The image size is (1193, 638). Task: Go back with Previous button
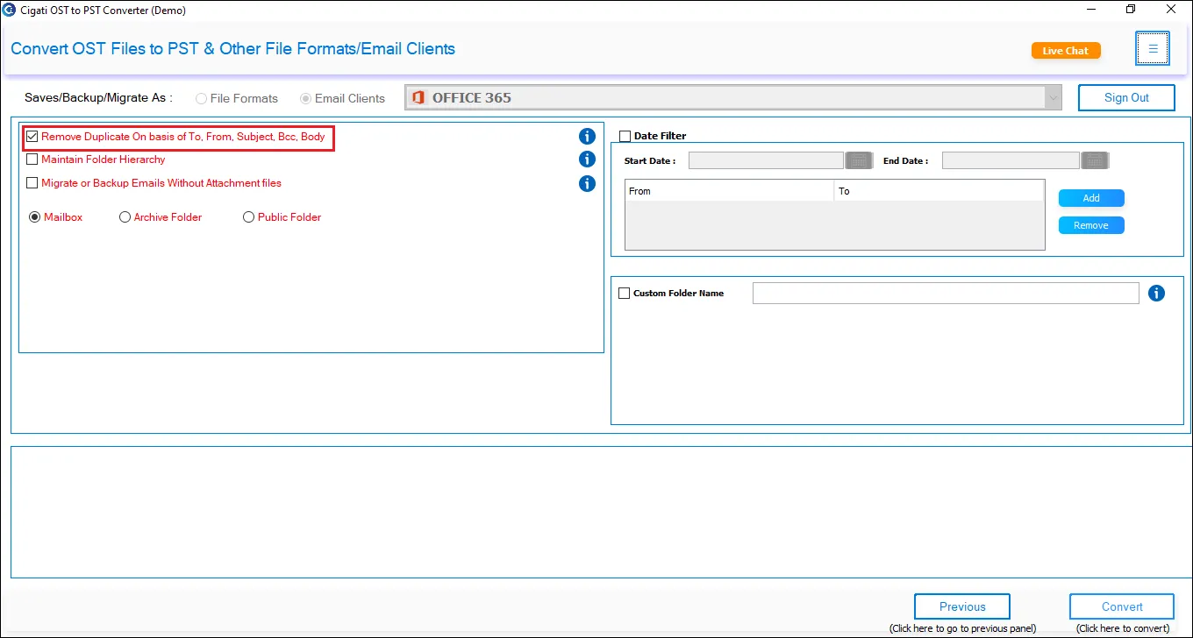click(x=962, y=606)
